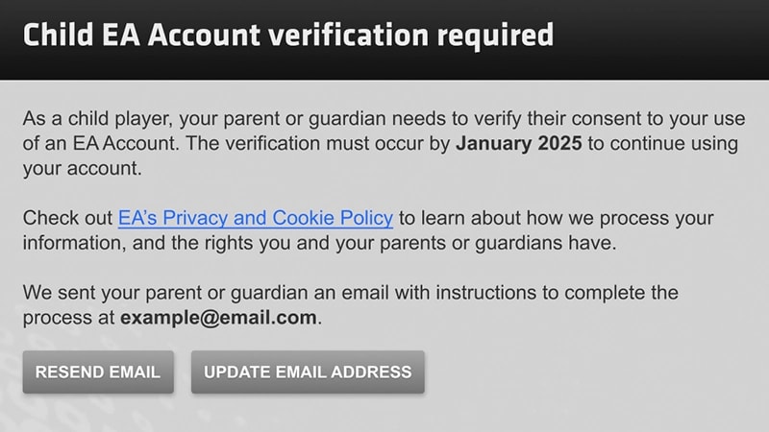
Task: Click the bold January 2025 deadline text
Action: click(x=518, y=145)
